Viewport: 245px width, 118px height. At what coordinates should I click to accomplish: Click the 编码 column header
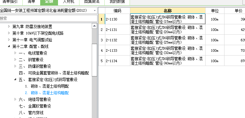tap(118, 11)
